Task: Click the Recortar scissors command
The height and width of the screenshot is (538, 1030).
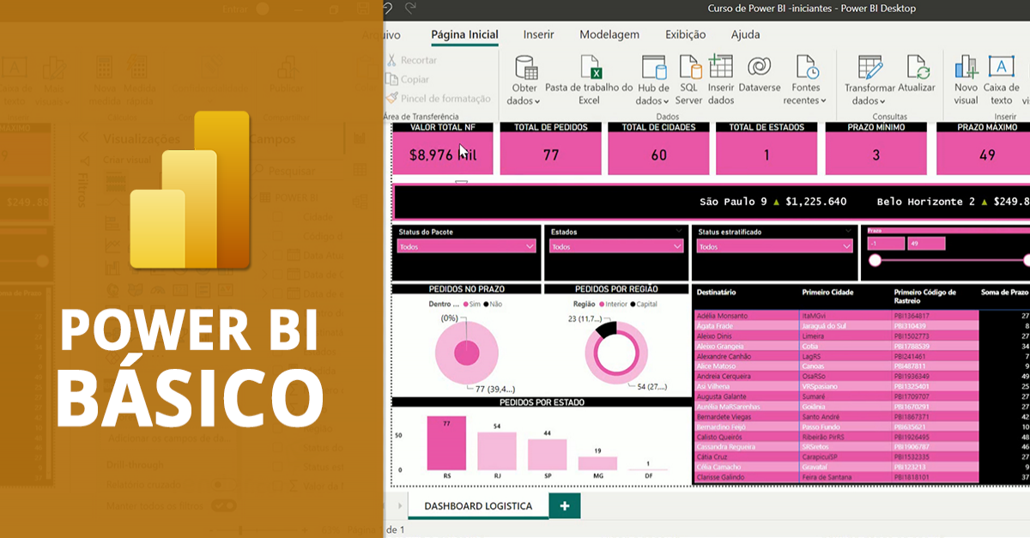Action: 412,60
